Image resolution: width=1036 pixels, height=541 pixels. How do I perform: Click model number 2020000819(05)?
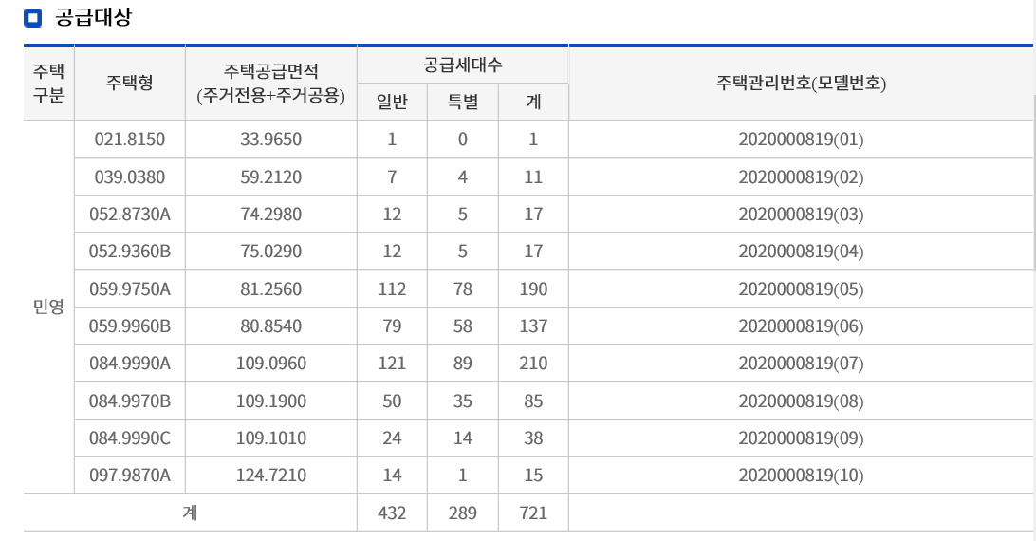pos(801,289)
